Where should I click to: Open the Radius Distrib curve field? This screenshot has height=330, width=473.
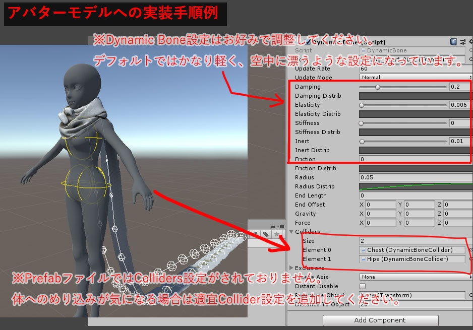(415, 186)
